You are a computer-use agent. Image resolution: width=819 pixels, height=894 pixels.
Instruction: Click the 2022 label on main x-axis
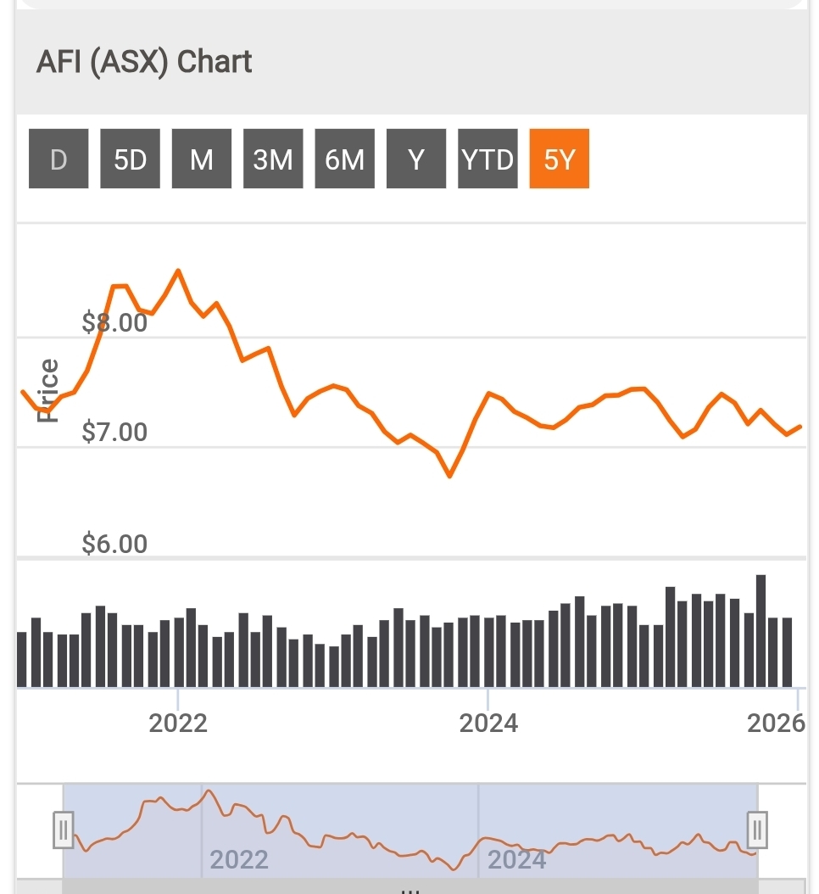coord(178,723)
